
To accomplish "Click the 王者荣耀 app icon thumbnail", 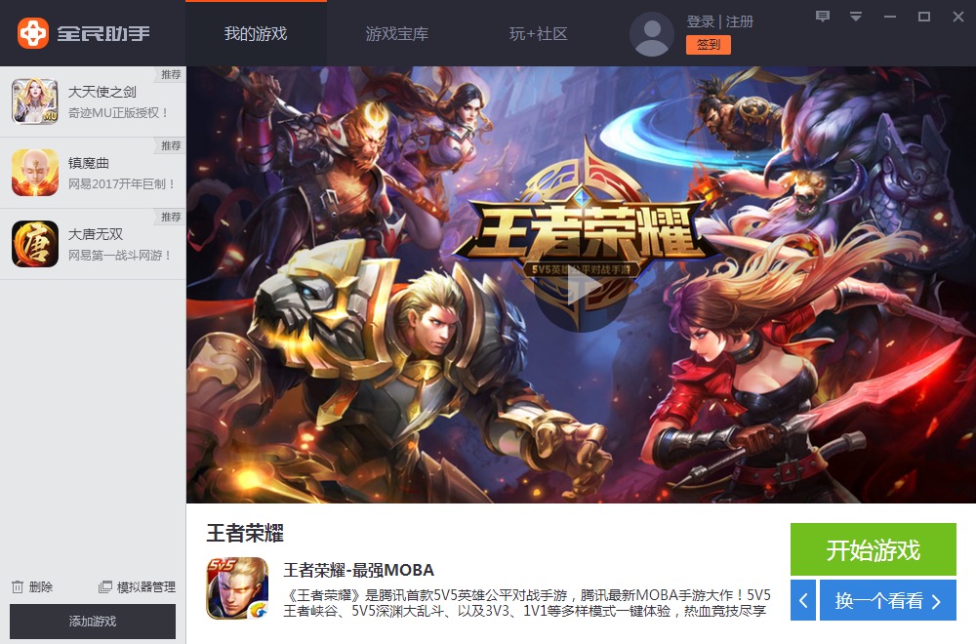I will 237,588.
